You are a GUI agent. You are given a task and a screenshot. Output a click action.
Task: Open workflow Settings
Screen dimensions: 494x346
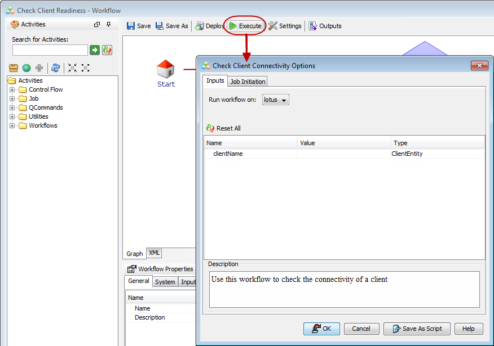pyautogui.click(x=285, y=26)
